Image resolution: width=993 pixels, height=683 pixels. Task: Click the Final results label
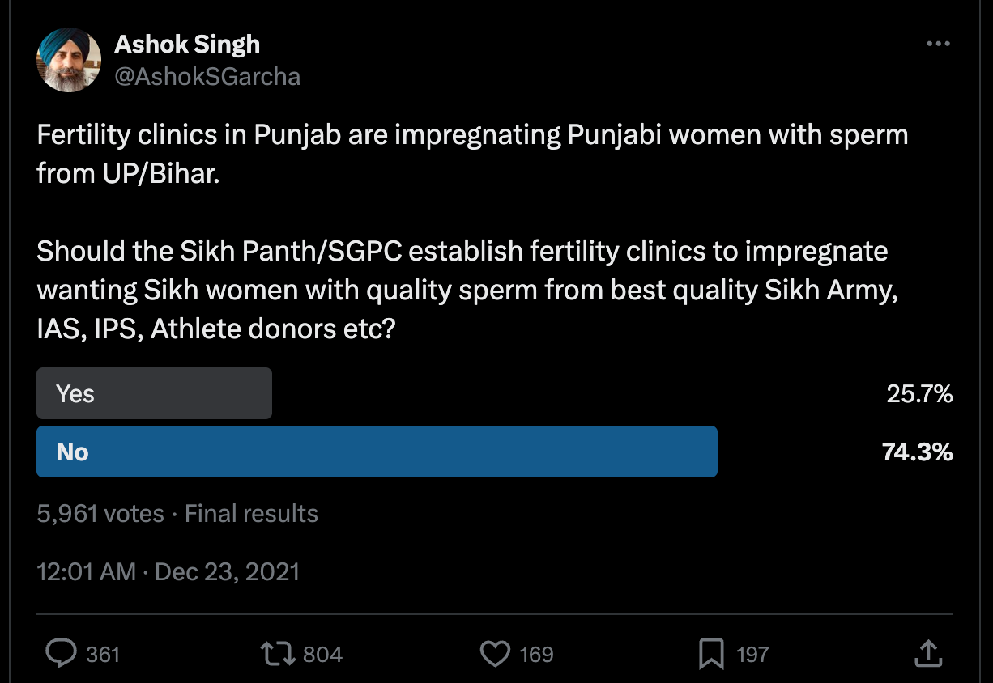coord(251,514)
